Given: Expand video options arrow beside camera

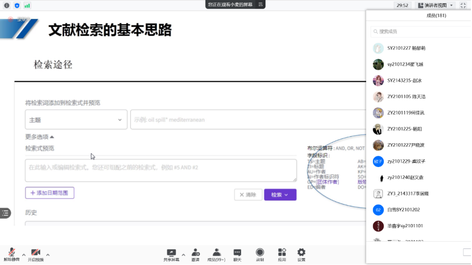Looking at the screenshot, I should click(x=48, y=254).
